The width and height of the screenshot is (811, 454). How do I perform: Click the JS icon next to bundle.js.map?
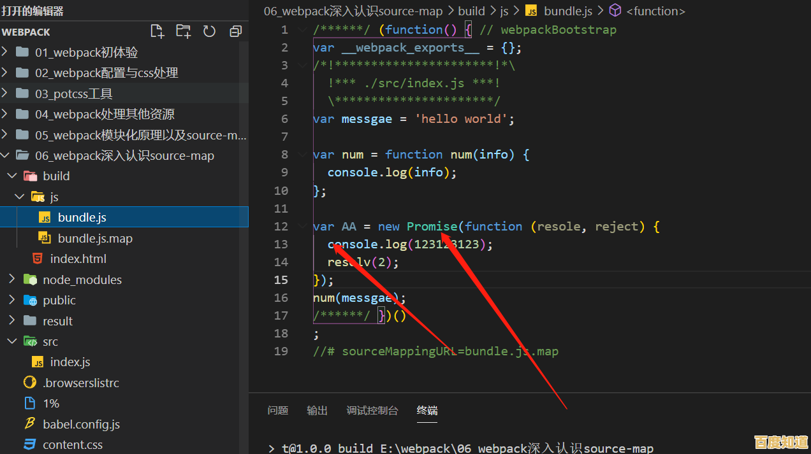click(x=45, y=238)
